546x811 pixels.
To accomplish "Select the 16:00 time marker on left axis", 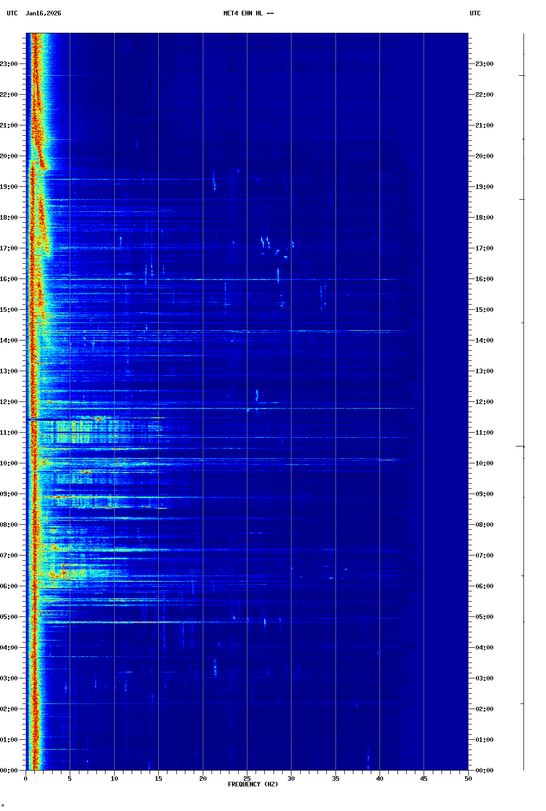I will point(9,279).
